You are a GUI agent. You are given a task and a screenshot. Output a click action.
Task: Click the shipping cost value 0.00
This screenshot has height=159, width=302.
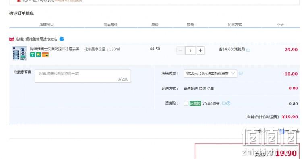click(293, 88)
